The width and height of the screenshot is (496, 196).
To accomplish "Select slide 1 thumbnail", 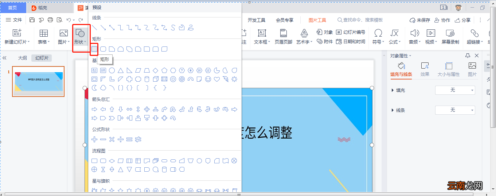I will [38, 81].
